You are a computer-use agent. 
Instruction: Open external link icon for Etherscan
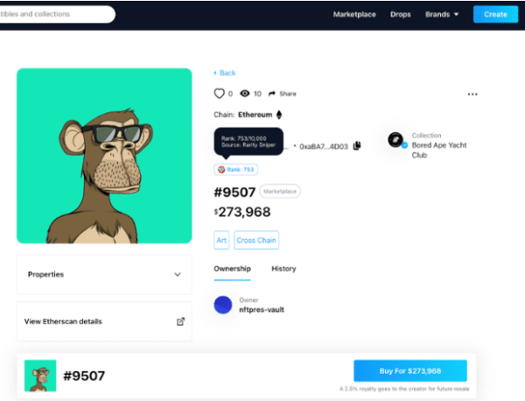coord(180,321)
